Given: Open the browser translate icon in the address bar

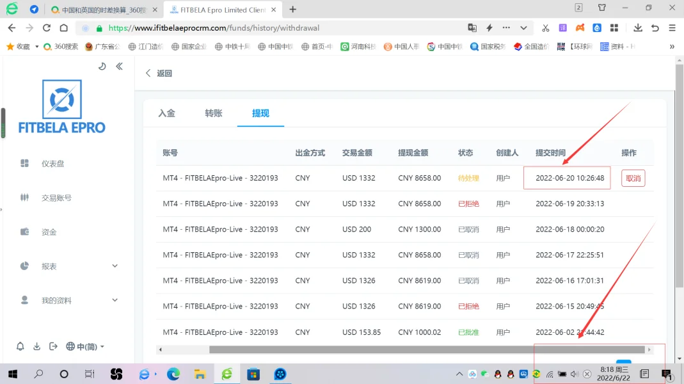Looking at the screenshot, I should pos(472,28).
